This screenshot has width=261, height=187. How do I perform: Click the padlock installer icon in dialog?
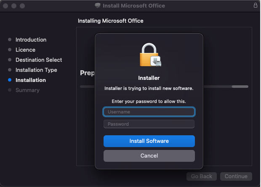(150, 55)
